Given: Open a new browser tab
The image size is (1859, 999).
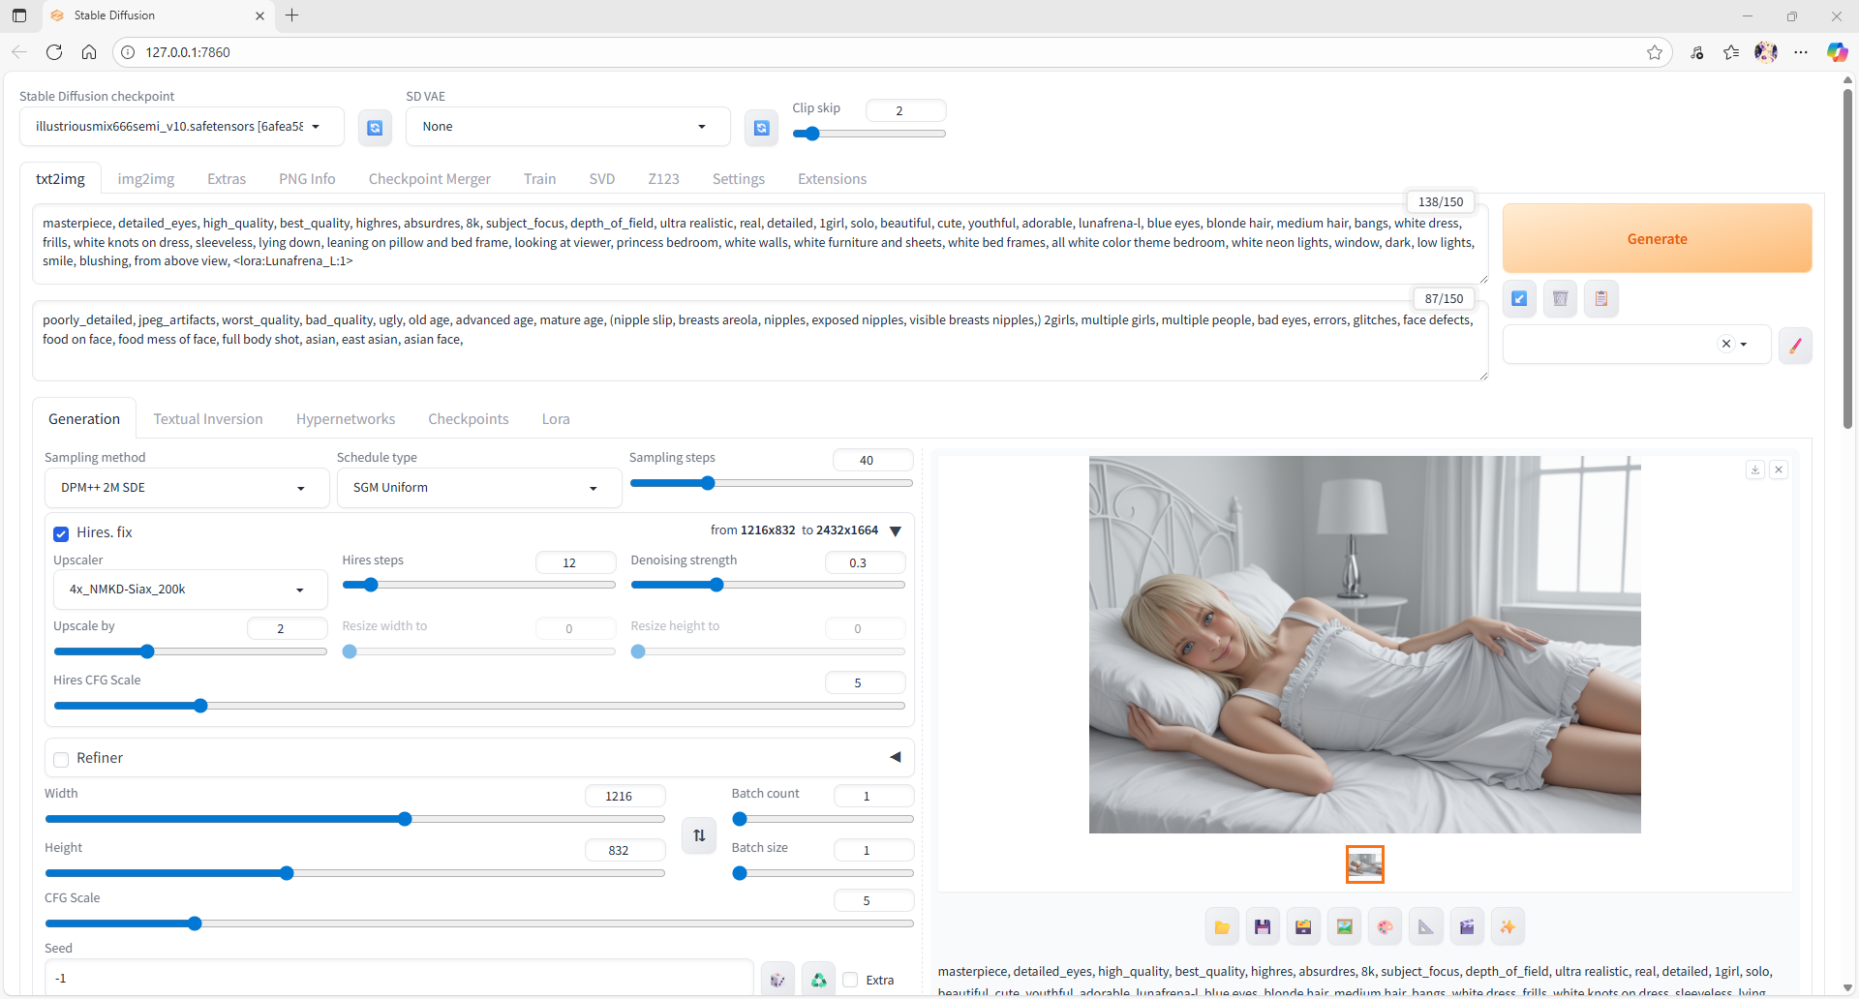Looking at the screenshot, I should [291, 15].
